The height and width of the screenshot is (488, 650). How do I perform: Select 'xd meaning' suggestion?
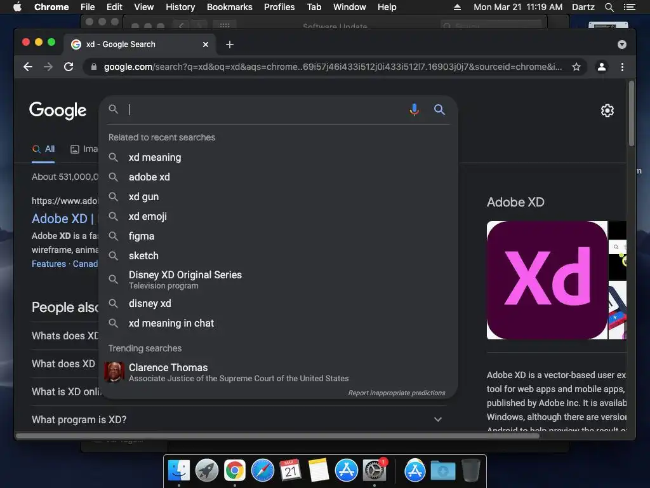(279, 158)
